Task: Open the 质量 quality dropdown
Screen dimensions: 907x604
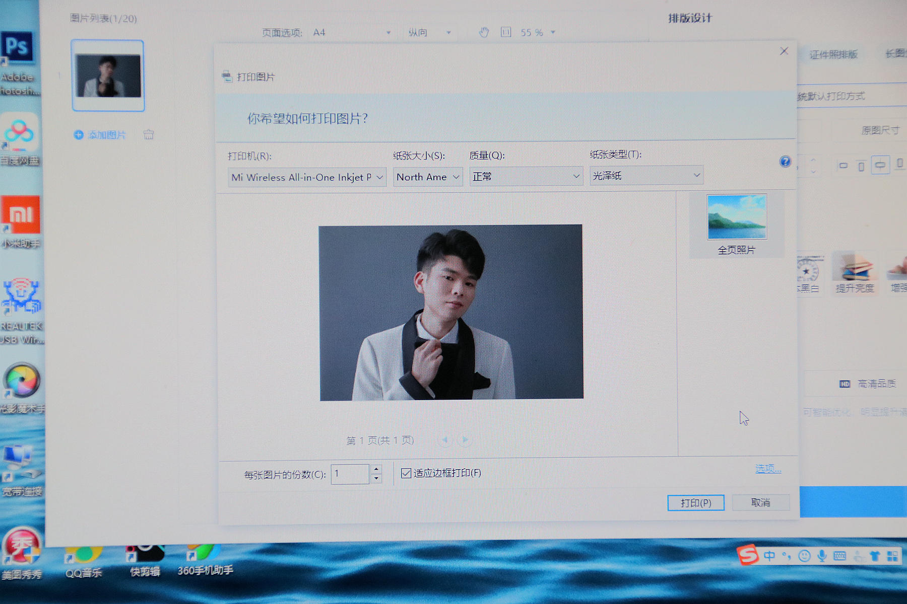Action: click(x=526, y=176)
